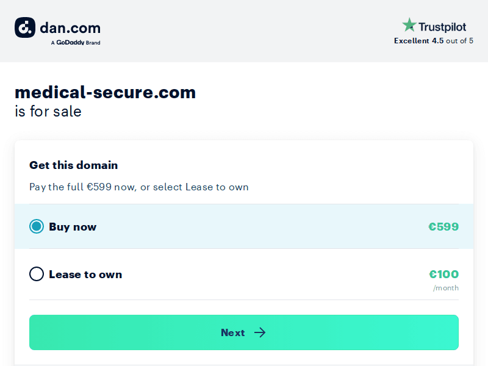The height and width of the screenshot is (366, 488).
Task: Click the Trustpilot wordmark
Action: point(442,26)
